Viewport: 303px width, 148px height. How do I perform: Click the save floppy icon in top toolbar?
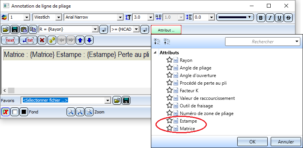tap(15, 30)
